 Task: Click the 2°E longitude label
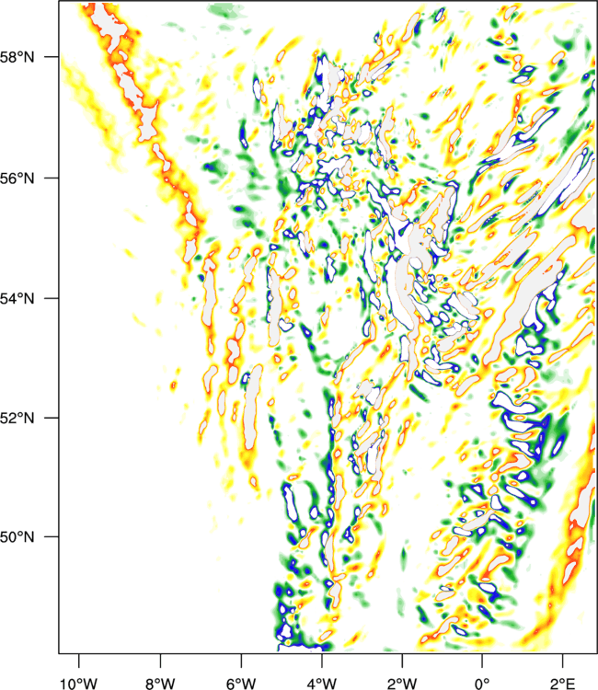(x=563, y=684)
